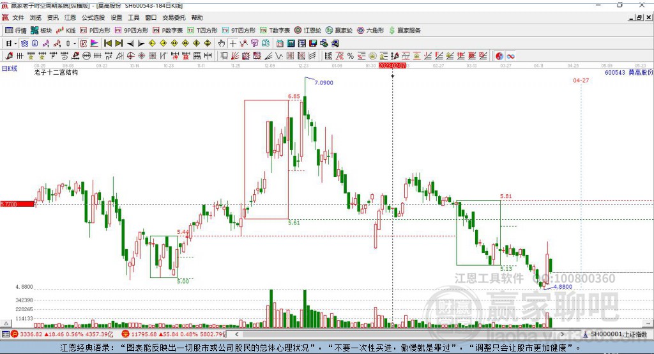Click the 7.0900 high price label

324,82
